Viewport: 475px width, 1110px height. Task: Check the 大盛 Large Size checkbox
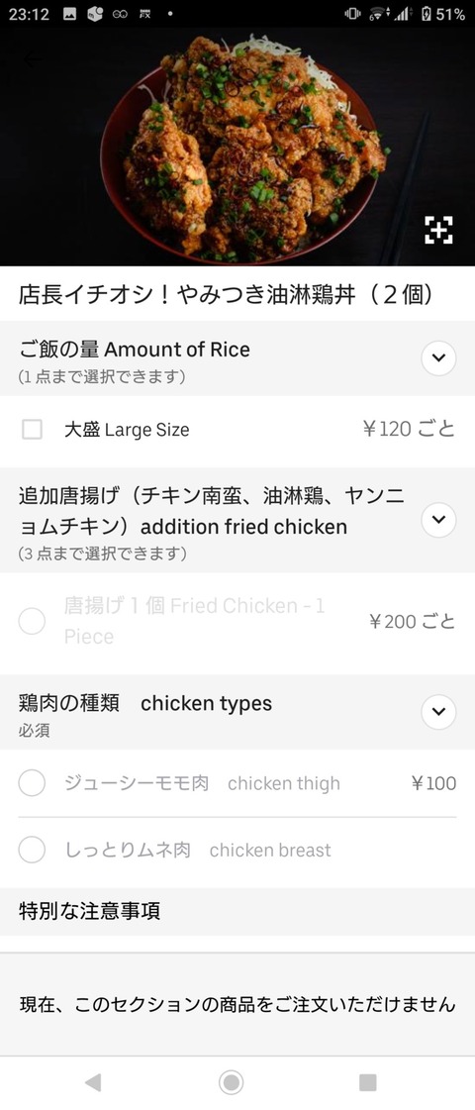[x=32, y=429]
